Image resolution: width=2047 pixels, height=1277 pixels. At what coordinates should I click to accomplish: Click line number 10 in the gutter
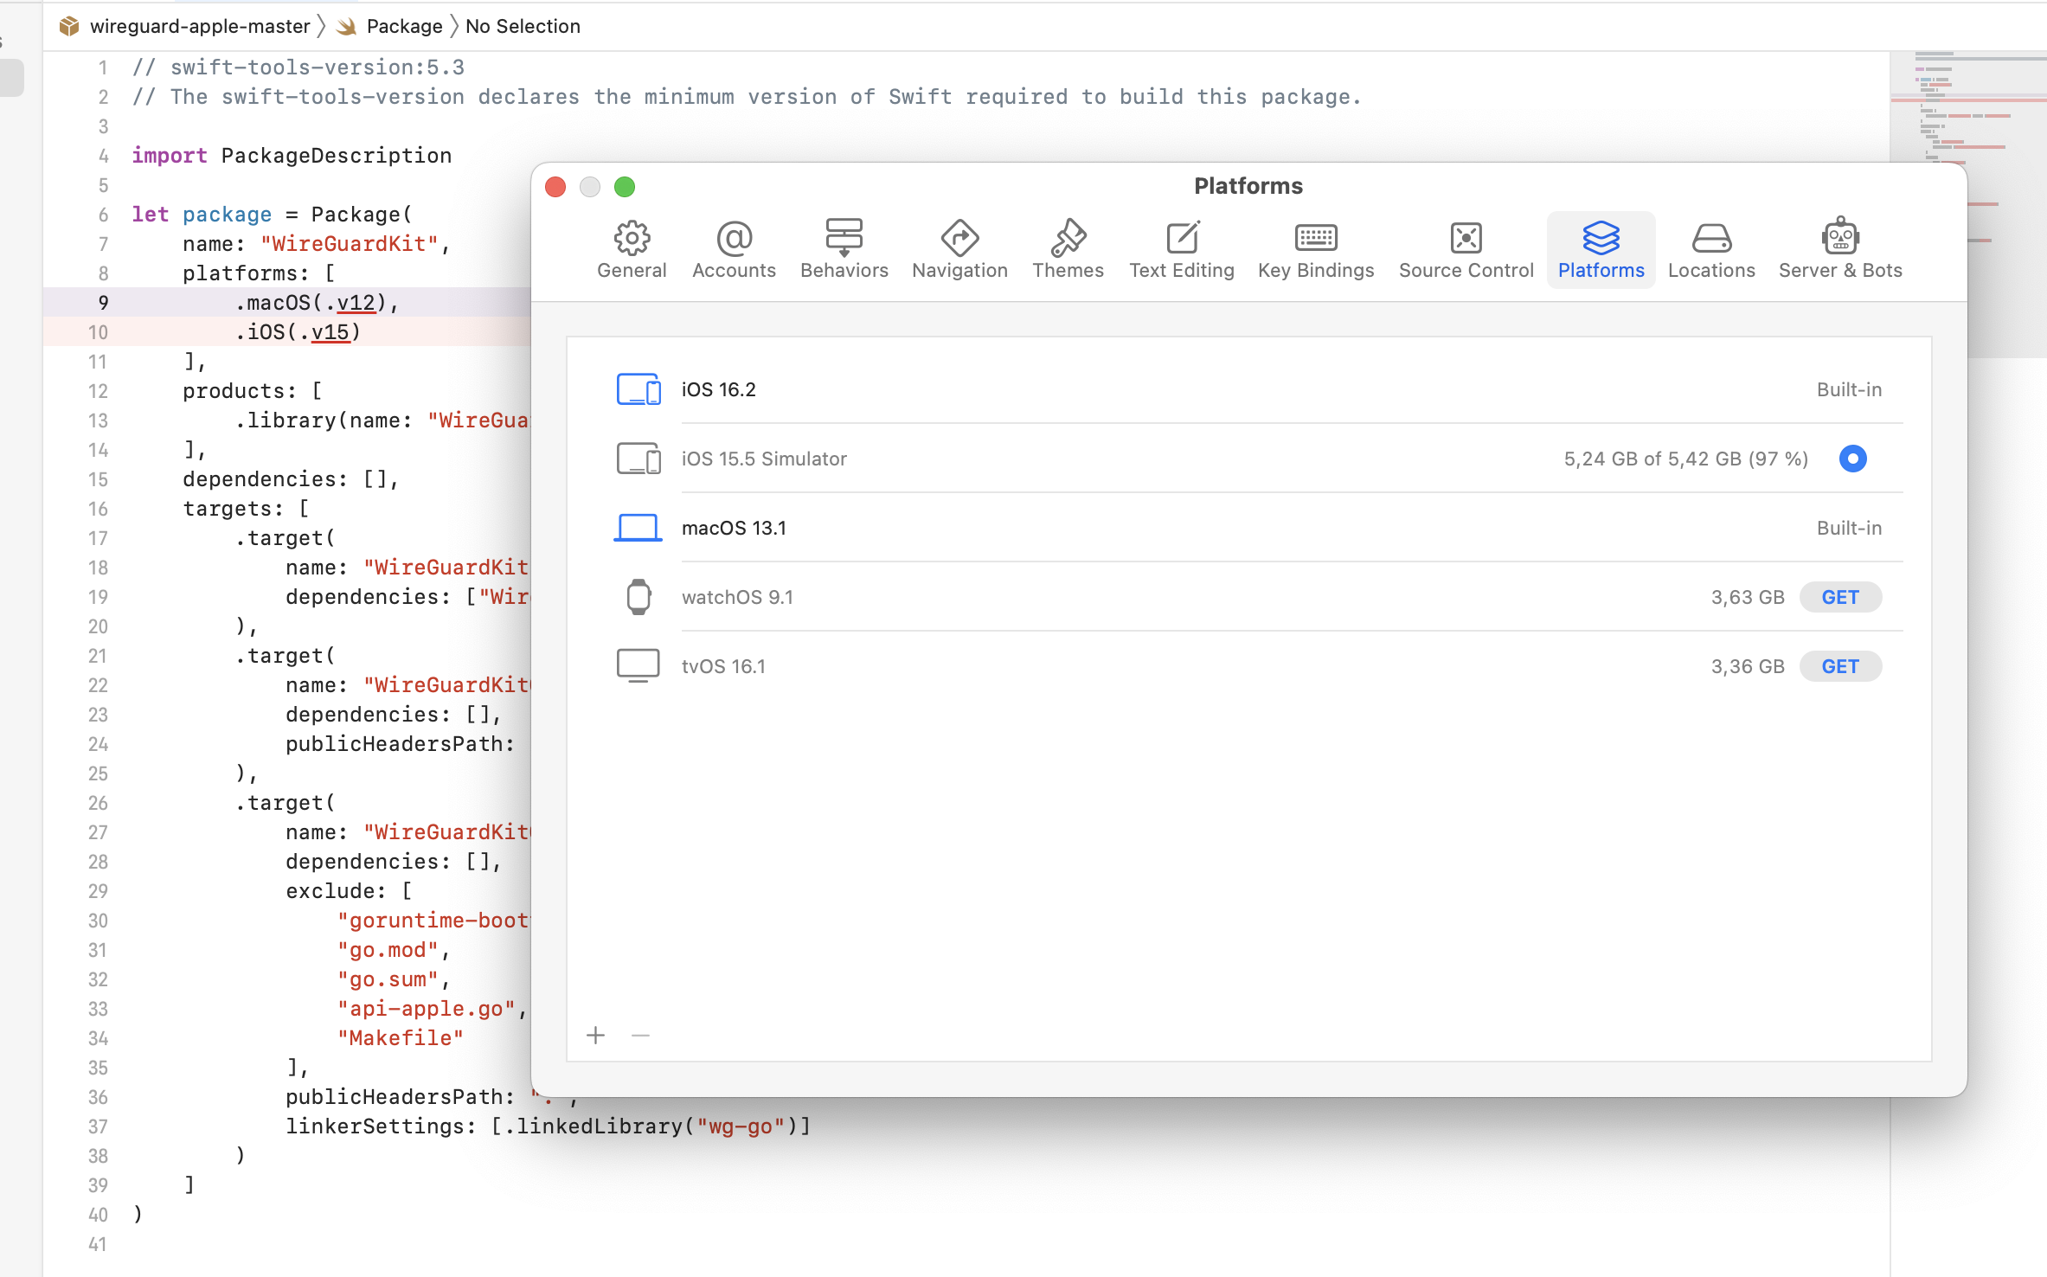(98, 331)
